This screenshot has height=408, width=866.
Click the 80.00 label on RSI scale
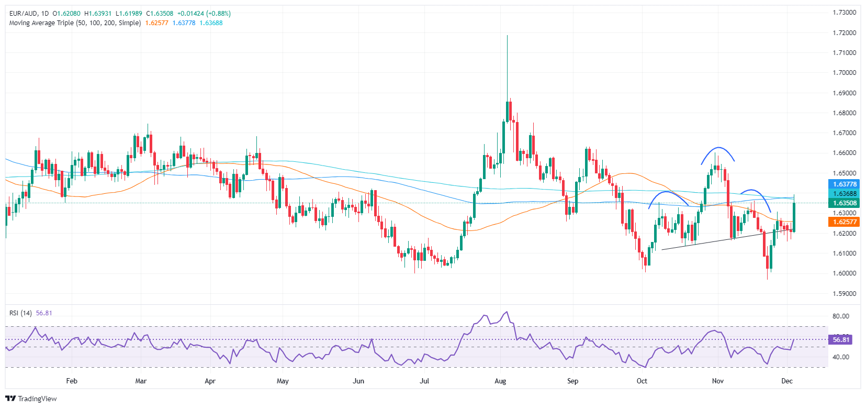(840, 316)
